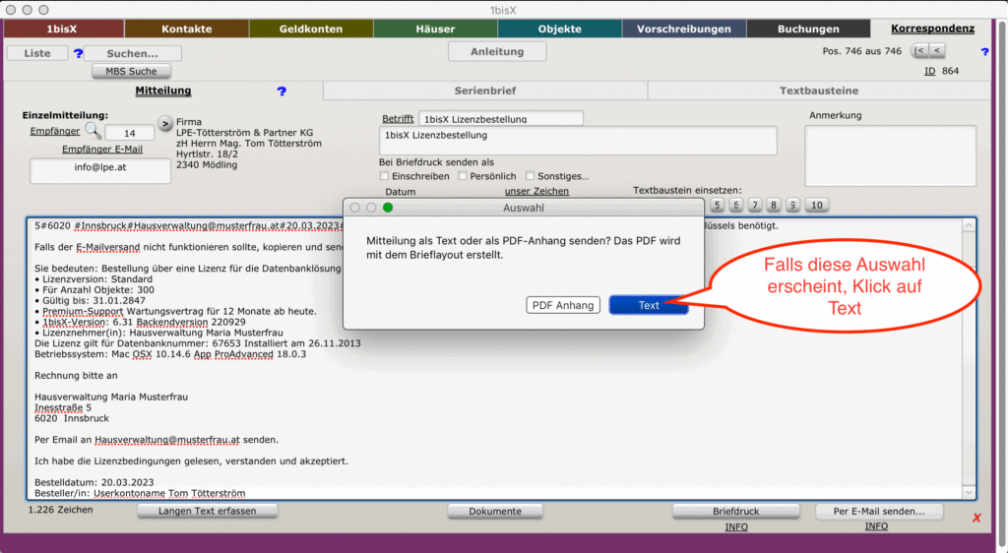Click the round arrow button beside Firma
1008x553 pixels.
point(164,125)
